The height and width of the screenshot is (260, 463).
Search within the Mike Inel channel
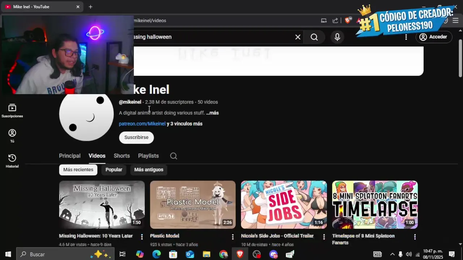174,156
